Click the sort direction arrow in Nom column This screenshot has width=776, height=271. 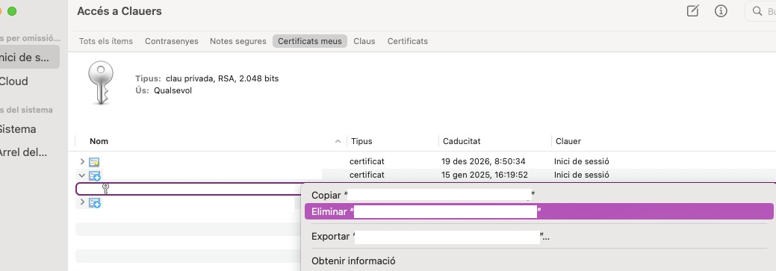click(x=338, y=141)
